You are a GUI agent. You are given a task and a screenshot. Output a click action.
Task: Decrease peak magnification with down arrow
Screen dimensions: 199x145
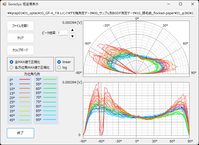(72, 36)
